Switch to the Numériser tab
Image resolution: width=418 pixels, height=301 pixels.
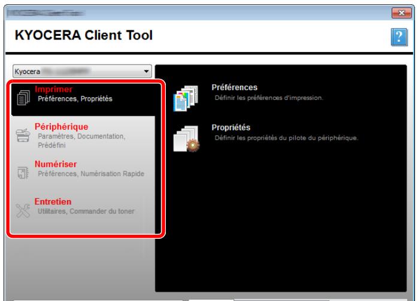56,164
